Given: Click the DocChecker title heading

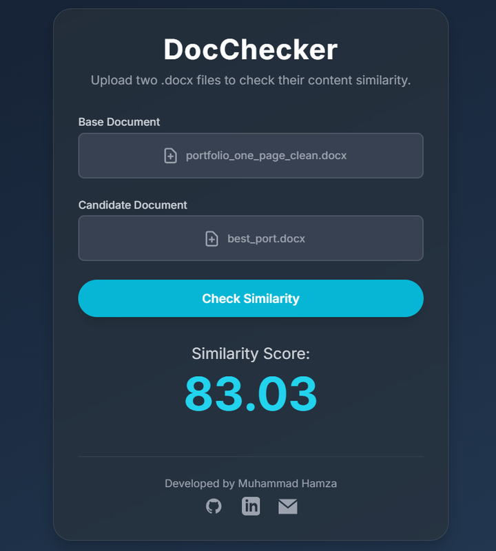Looking at the screenshot, I should tap(251, 49).
